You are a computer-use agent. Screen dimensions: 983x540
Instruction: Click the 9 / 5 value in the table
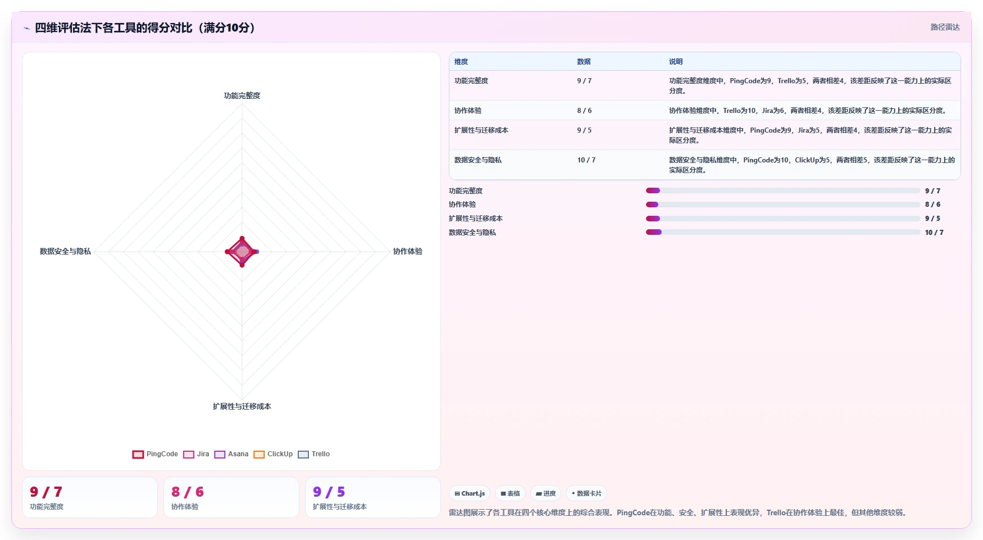click(584, 130)
